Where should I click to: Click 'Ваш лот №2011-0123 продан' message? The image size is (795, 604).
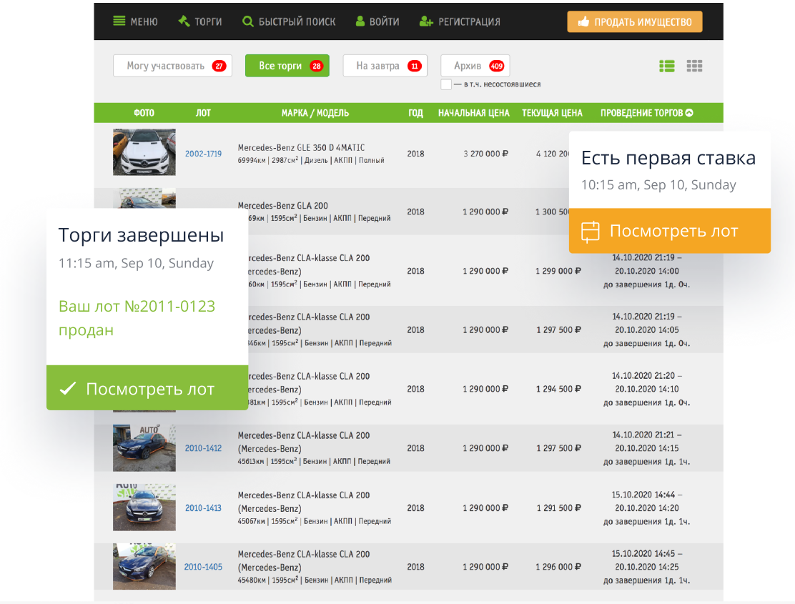[137, 317]
